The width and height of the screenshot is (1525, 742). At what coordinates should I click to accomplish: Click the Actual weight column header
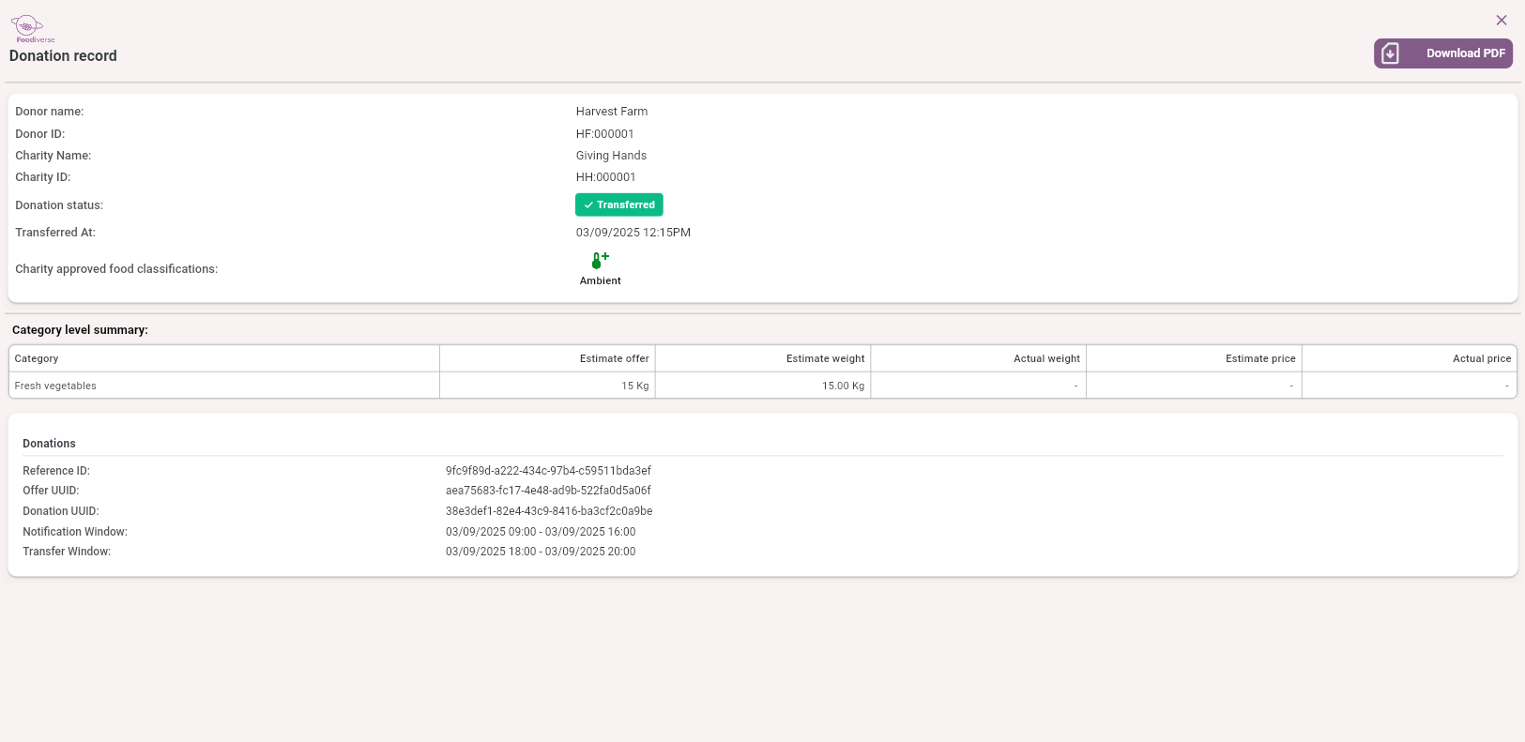coord(1046,358)
